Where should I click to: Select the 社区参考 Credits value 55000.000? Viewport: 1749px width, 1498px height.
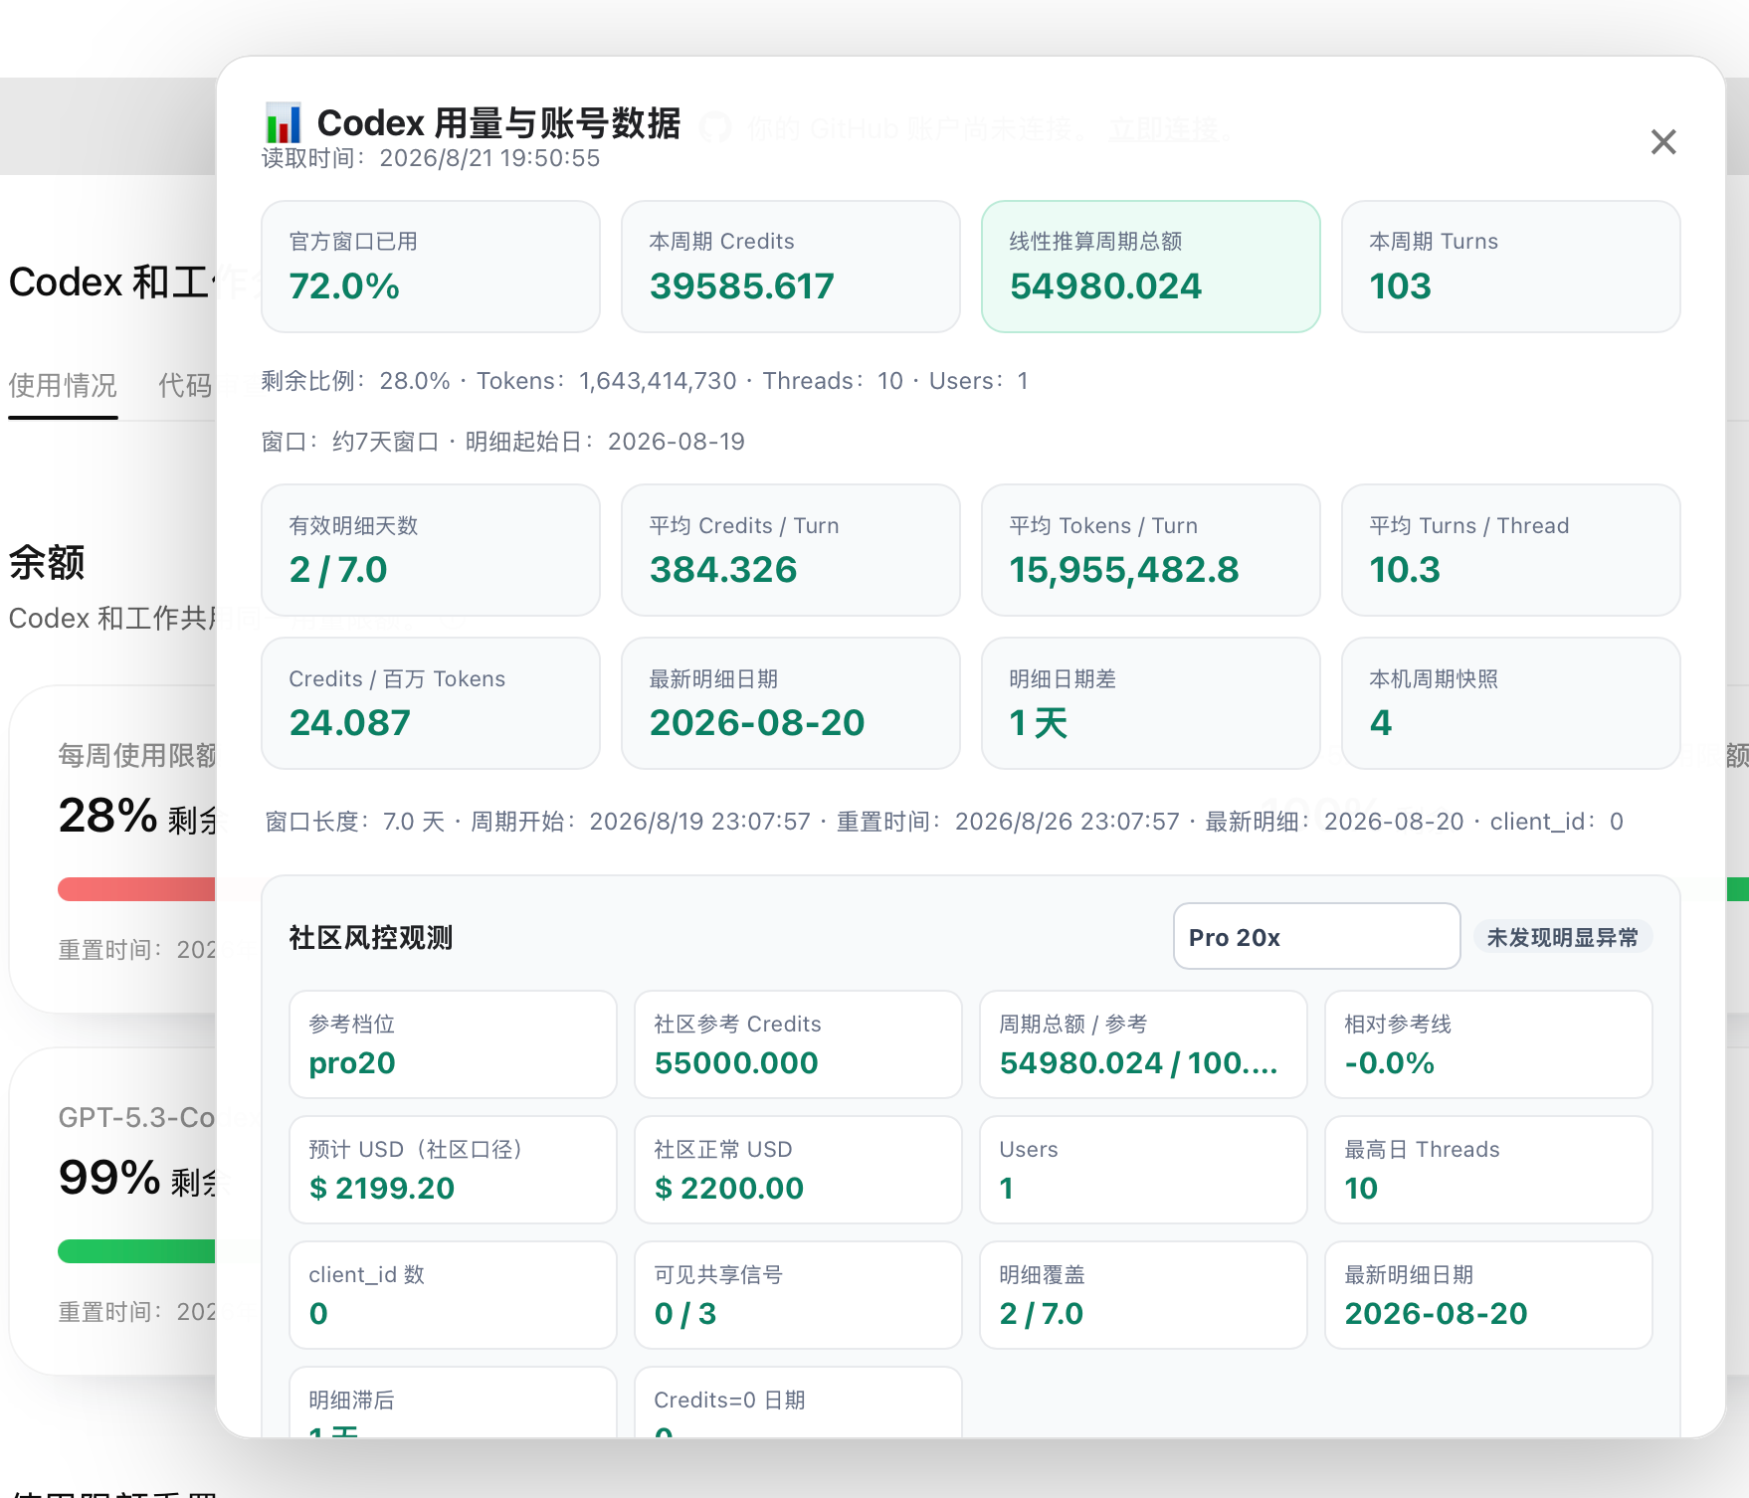(736, 1063)
